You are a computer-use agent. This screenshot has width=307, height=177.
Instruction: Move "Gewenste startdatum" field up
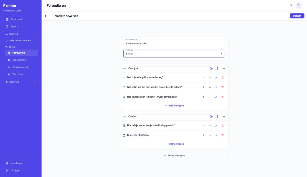click(204, 135)
